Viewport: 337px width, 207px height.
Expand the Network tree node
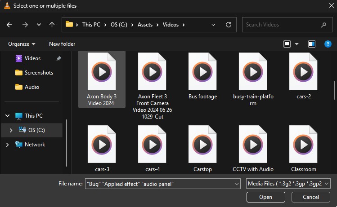(x=8, y=145)
